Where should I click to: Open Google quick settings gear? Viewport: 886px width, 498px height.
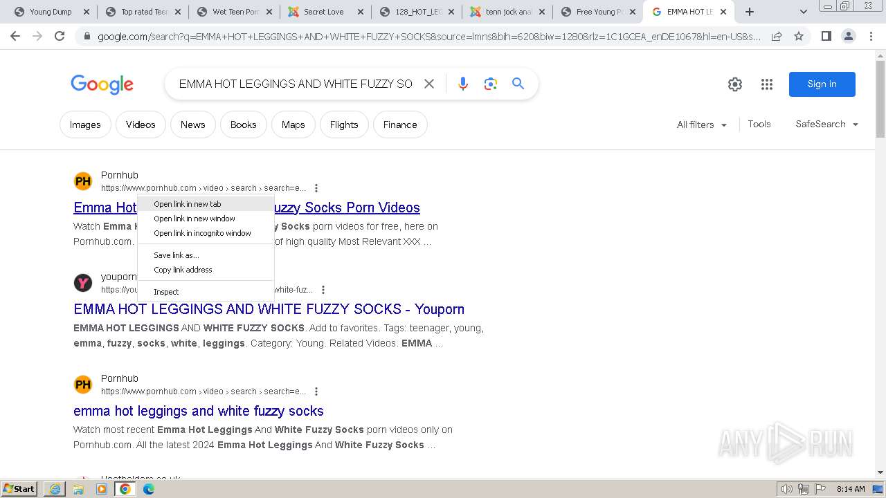coord(735,84)
